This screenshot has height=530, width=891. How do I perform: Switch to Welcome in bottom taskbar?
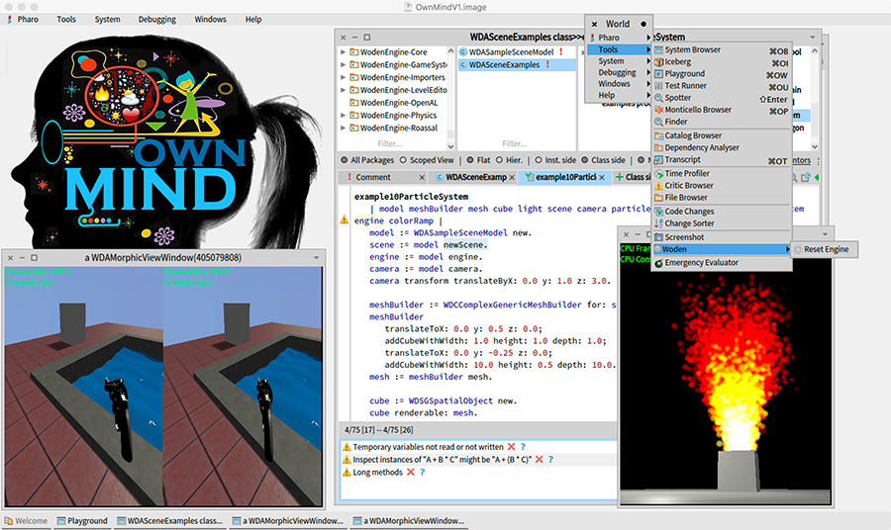click(26, 521)
